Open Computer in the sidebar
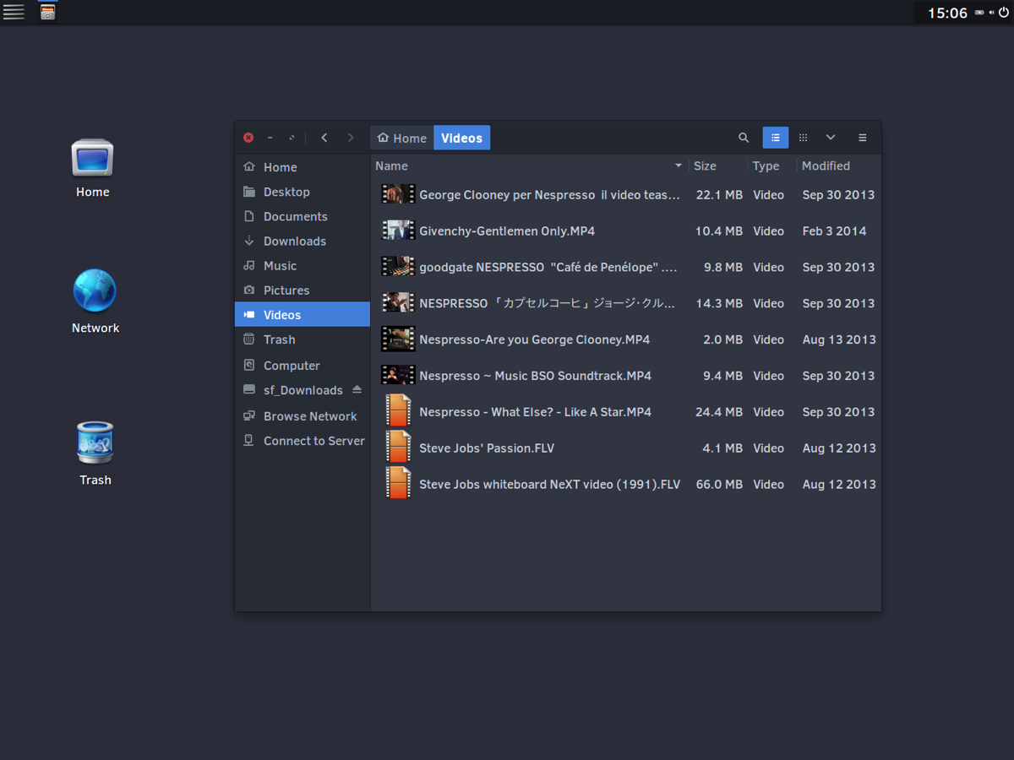The image size is (1014, 760). click(x=303, y=366)
